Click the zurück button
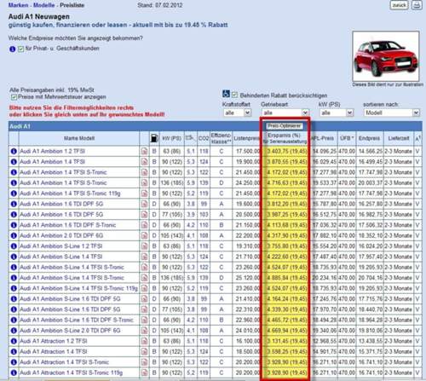 (400, 5)
